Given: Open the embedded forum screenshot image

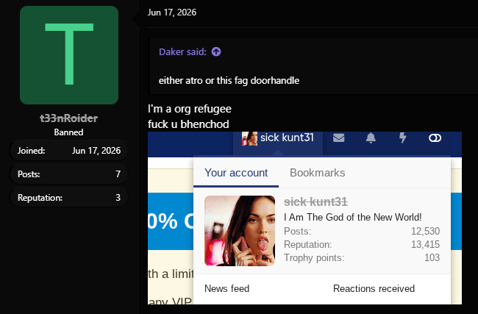Looking at the screenshot, I should pos(304,218).
